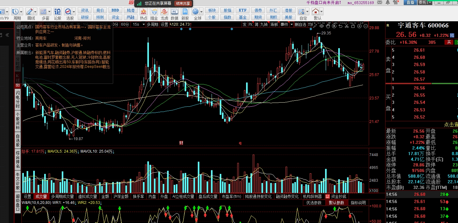The width and height of the screenshot is (458, 223).
Task: Toggle the 连板 indicator
Action: (x=274, y=24)
